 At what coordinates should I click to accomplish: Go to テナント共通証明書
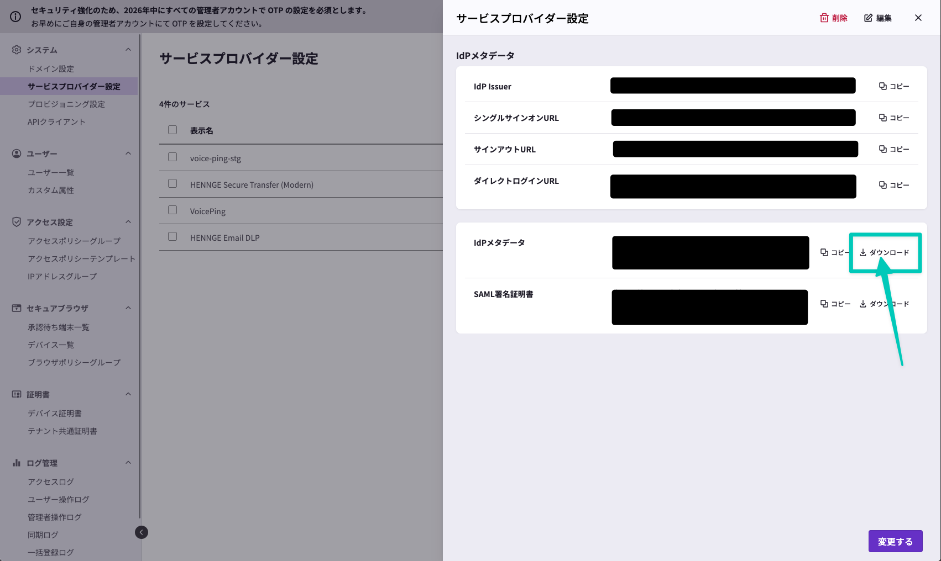point(62,431)
